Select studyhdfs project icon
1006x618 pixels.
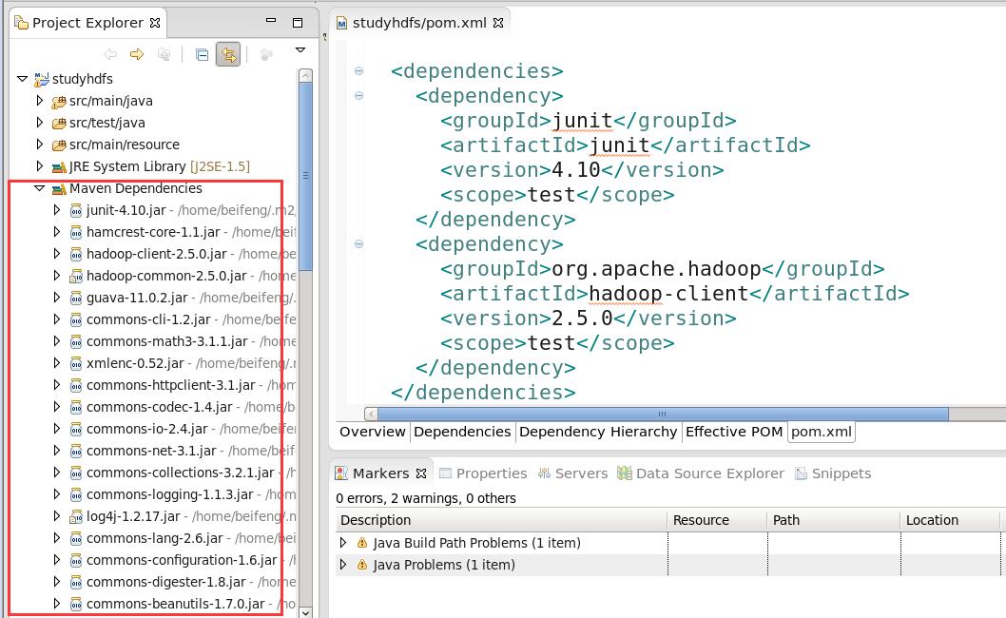[42, 80]
